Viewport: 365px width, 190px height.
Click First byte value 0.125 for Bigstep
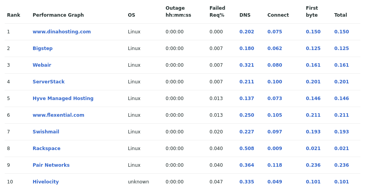[x=313, y=48]
